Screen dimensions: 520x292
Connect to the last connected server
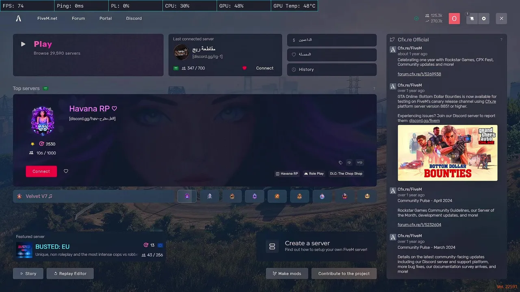[265, 68]
